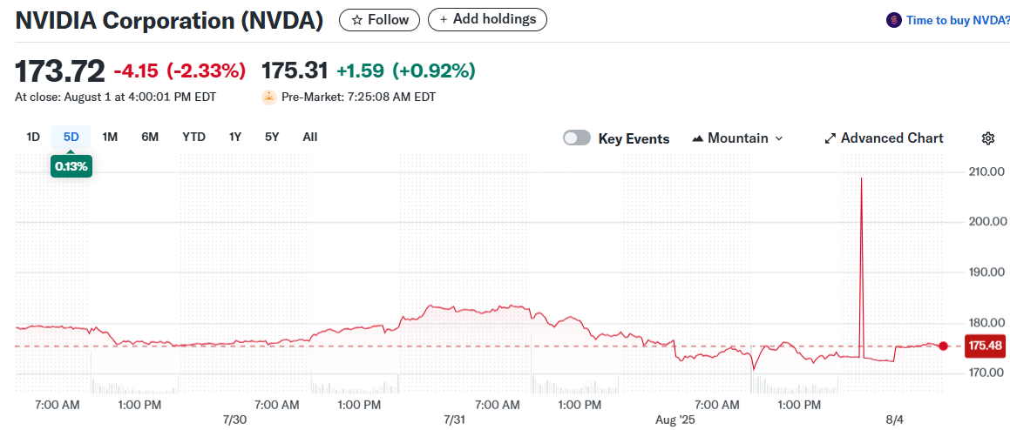Click the 0.13% change badge
Screen dimensions: 1010x430
71,167
